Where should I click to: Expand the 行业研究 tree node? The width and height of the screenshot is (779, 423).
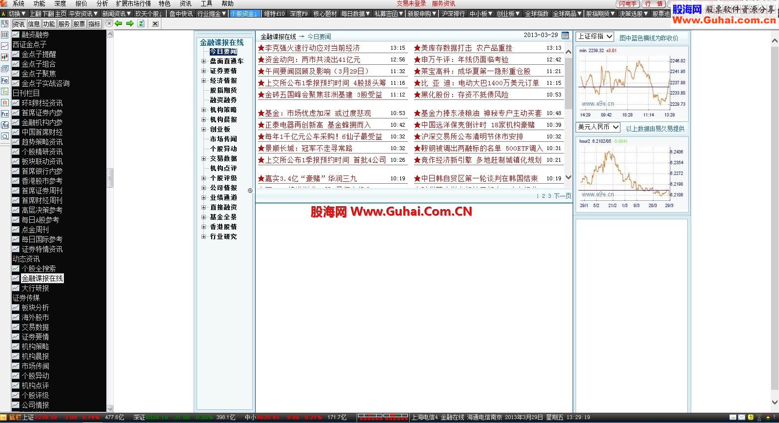pyautogui.click(x=204, y=237)
